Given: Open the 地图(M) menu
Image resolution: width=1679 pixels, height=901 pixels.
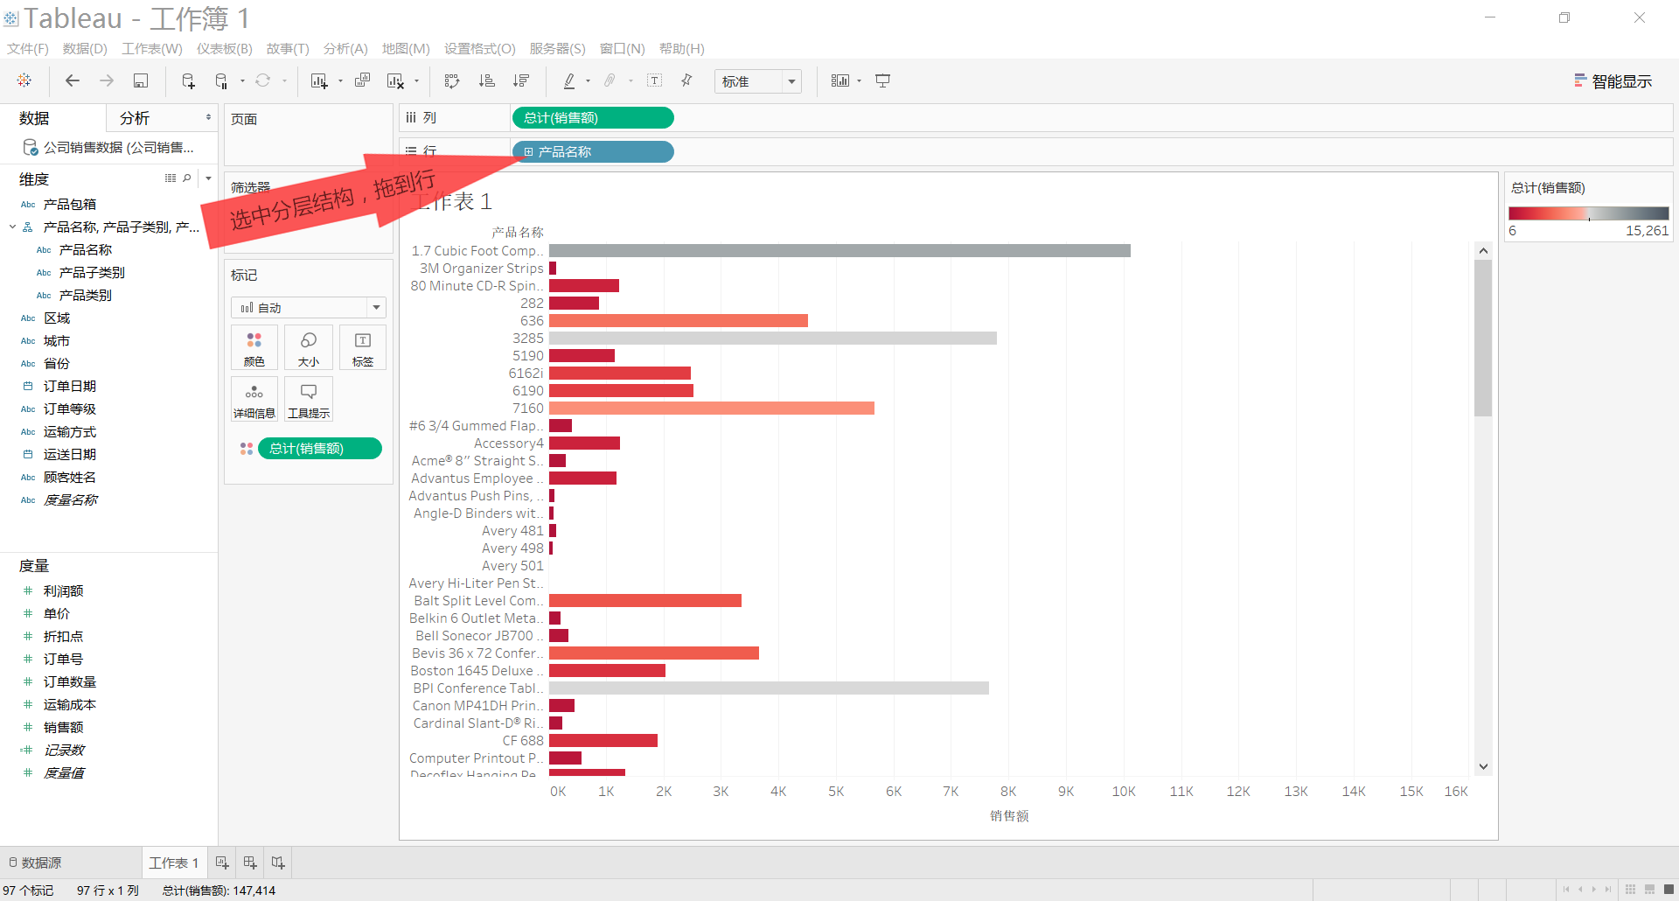Looking at the screenshot, I should 406,49.
